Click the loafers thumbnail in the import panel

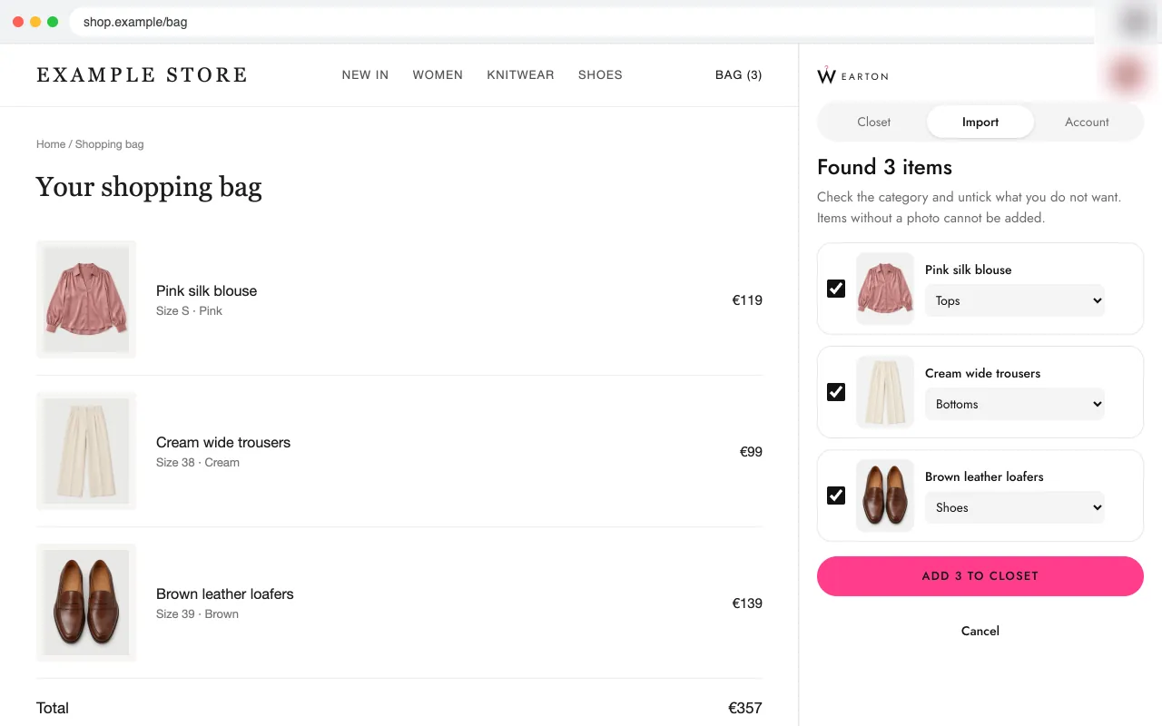[x=885, y=495]
